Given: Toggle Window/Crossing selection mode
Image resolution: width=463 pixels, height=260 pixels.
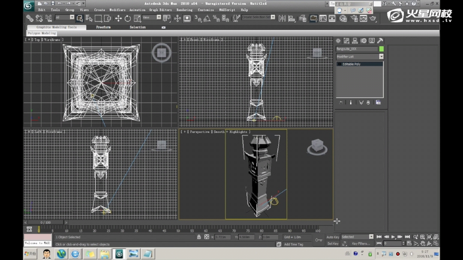Looking at the screenshot, I should click(x=108, y=18).
